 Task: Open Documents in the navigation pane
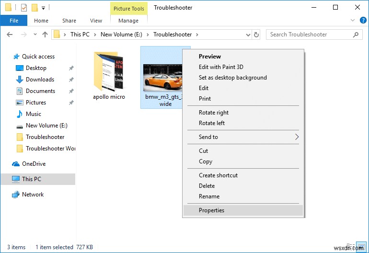point(40,91)
